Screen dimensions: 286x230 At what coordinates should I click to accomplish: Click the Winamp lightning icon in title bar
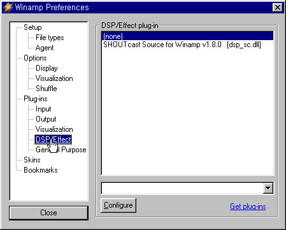pyautogui.click(x=8, y=8)
